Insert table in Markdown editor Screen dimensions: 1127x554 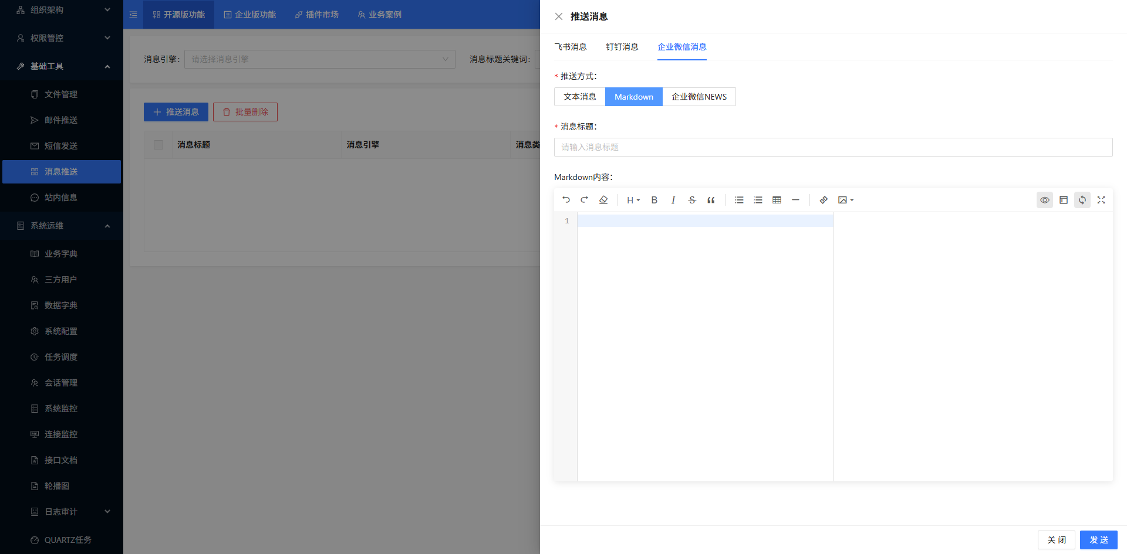(x=777, y=200)
